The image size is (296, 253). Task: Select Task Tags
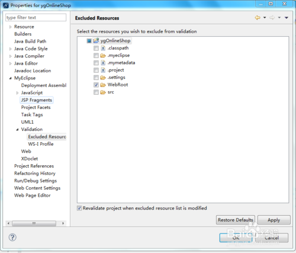tap(32, 114)
